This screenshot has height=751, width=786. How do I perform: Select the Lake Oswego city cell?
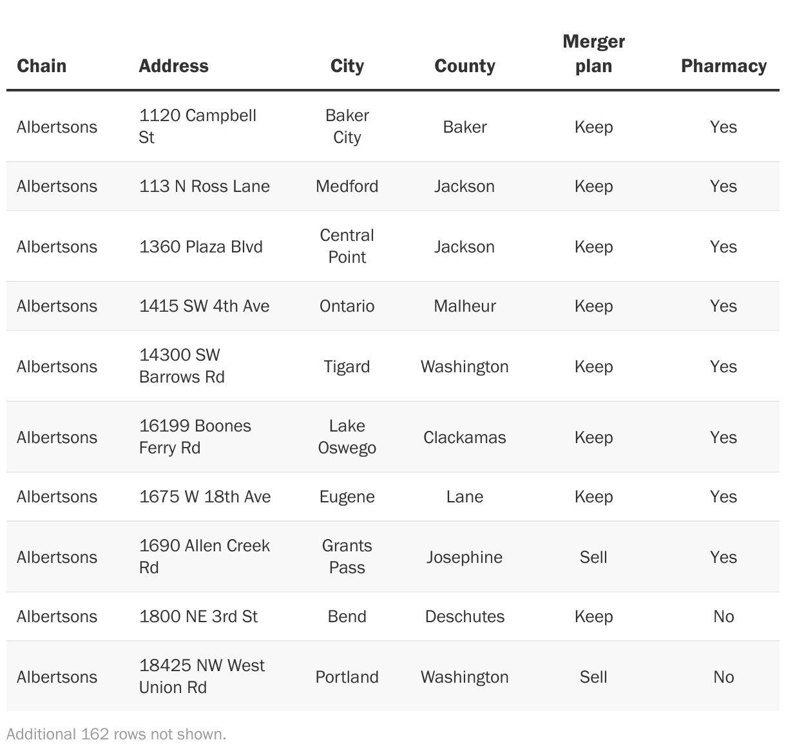click(x=347, y=437)
